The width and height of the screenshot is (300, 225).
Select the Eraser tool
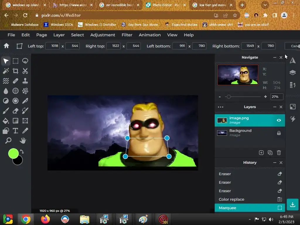click(16, 111)
